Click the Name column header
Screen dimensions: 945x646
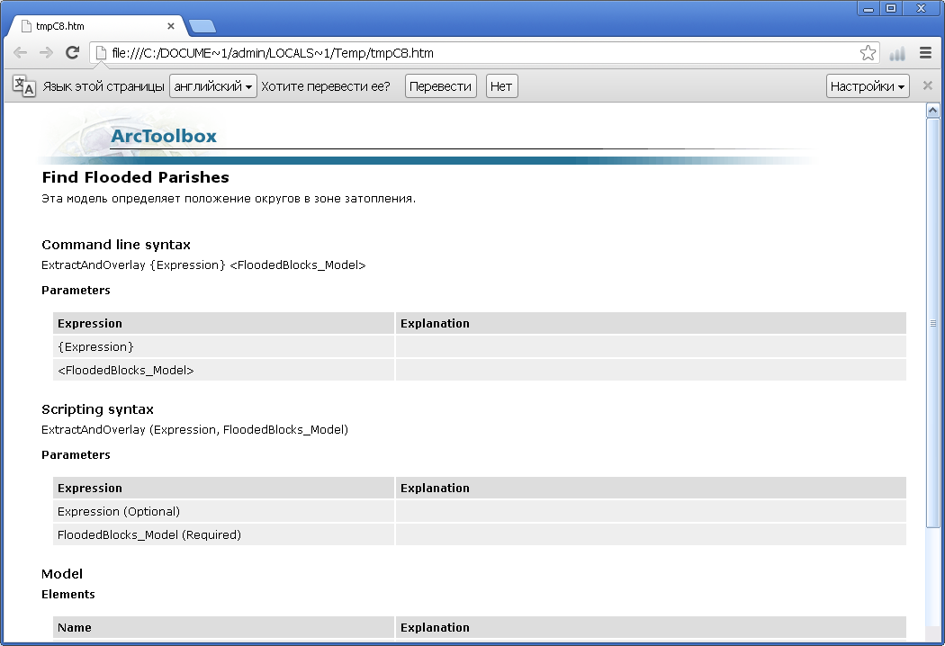(x=223, y=627)
